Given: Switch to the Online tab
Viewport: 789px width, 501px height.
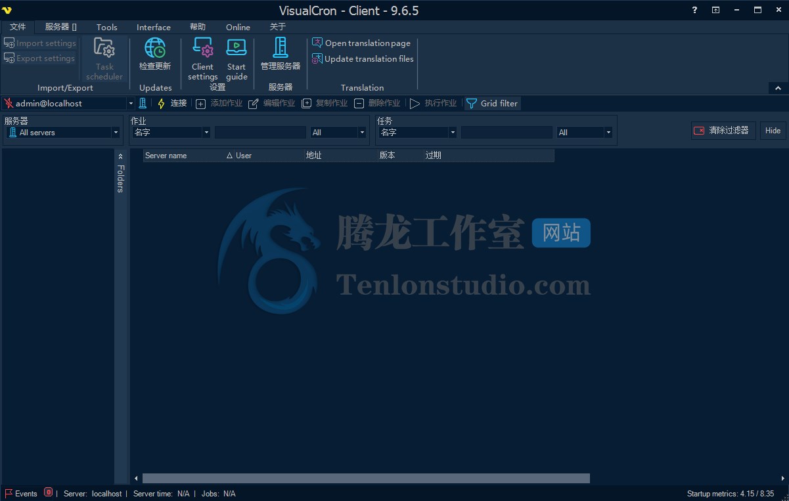Looking at the screenshot, I should [x=238, y=27].
